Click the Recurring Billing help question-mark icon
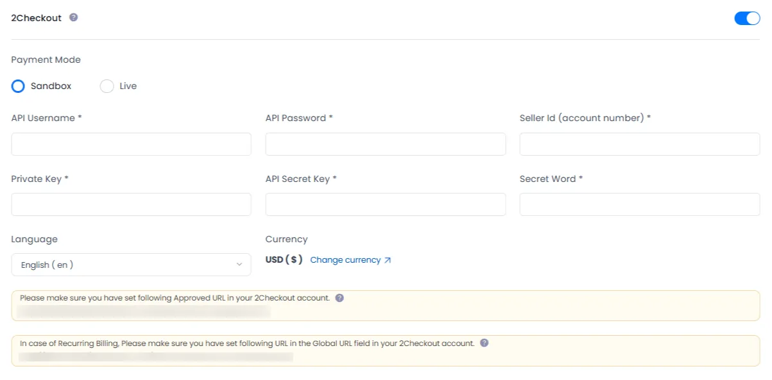Viewport: 772px width, 380px height. [x=484, y=343]
